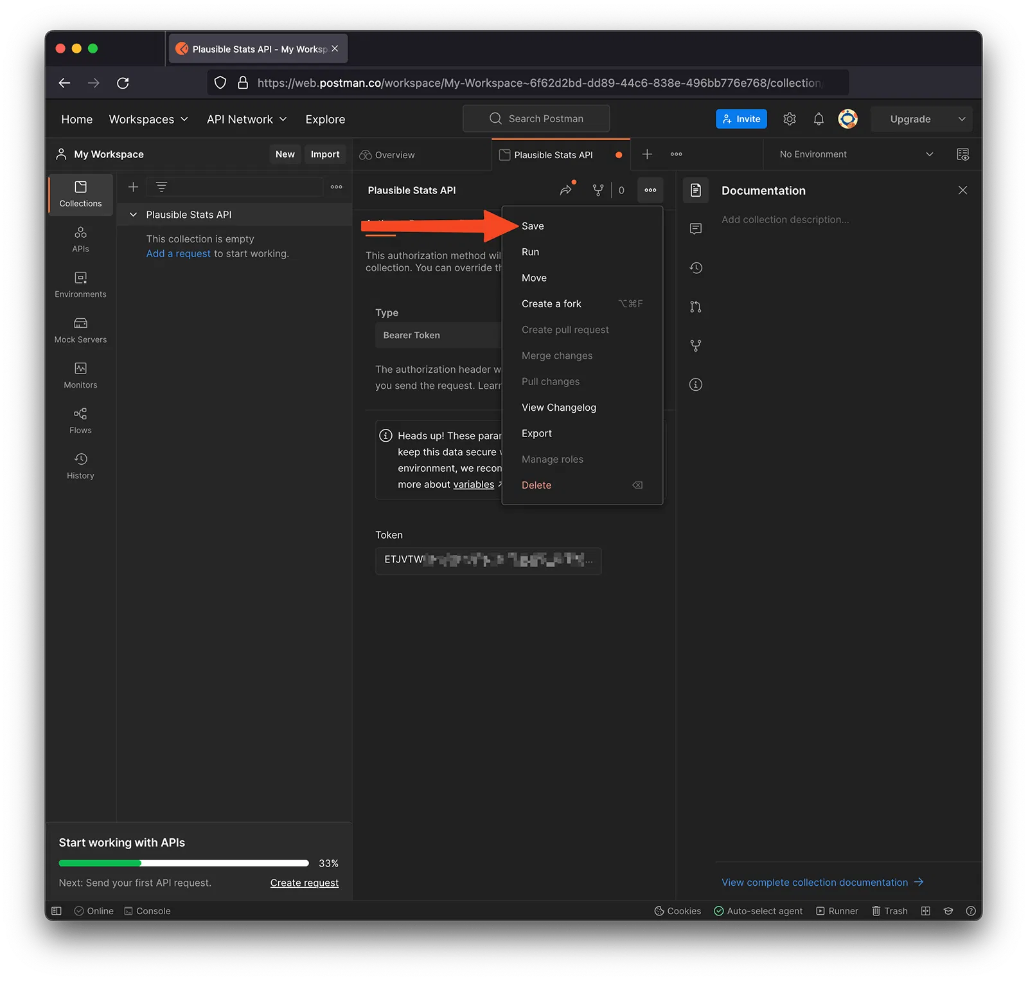Open the Flows sidebar section
Image resolution: width=1028 pixels, height=981 pixels.
point(80,420)
